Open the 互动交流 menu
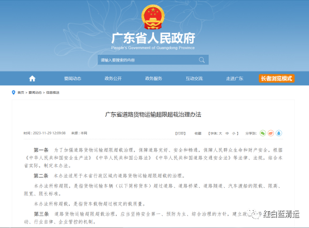309x228 pixels. coord(194,79)
